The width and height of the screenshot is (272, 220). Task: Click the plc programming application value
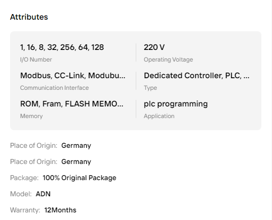click(x=176, y=104)
